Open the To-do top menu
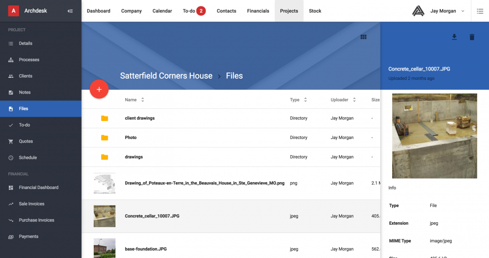This screenshot has width=489, height=258. point(189,11)
